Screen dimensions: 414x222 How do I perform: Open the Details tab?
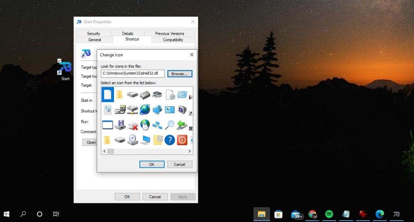pos(128,34)
